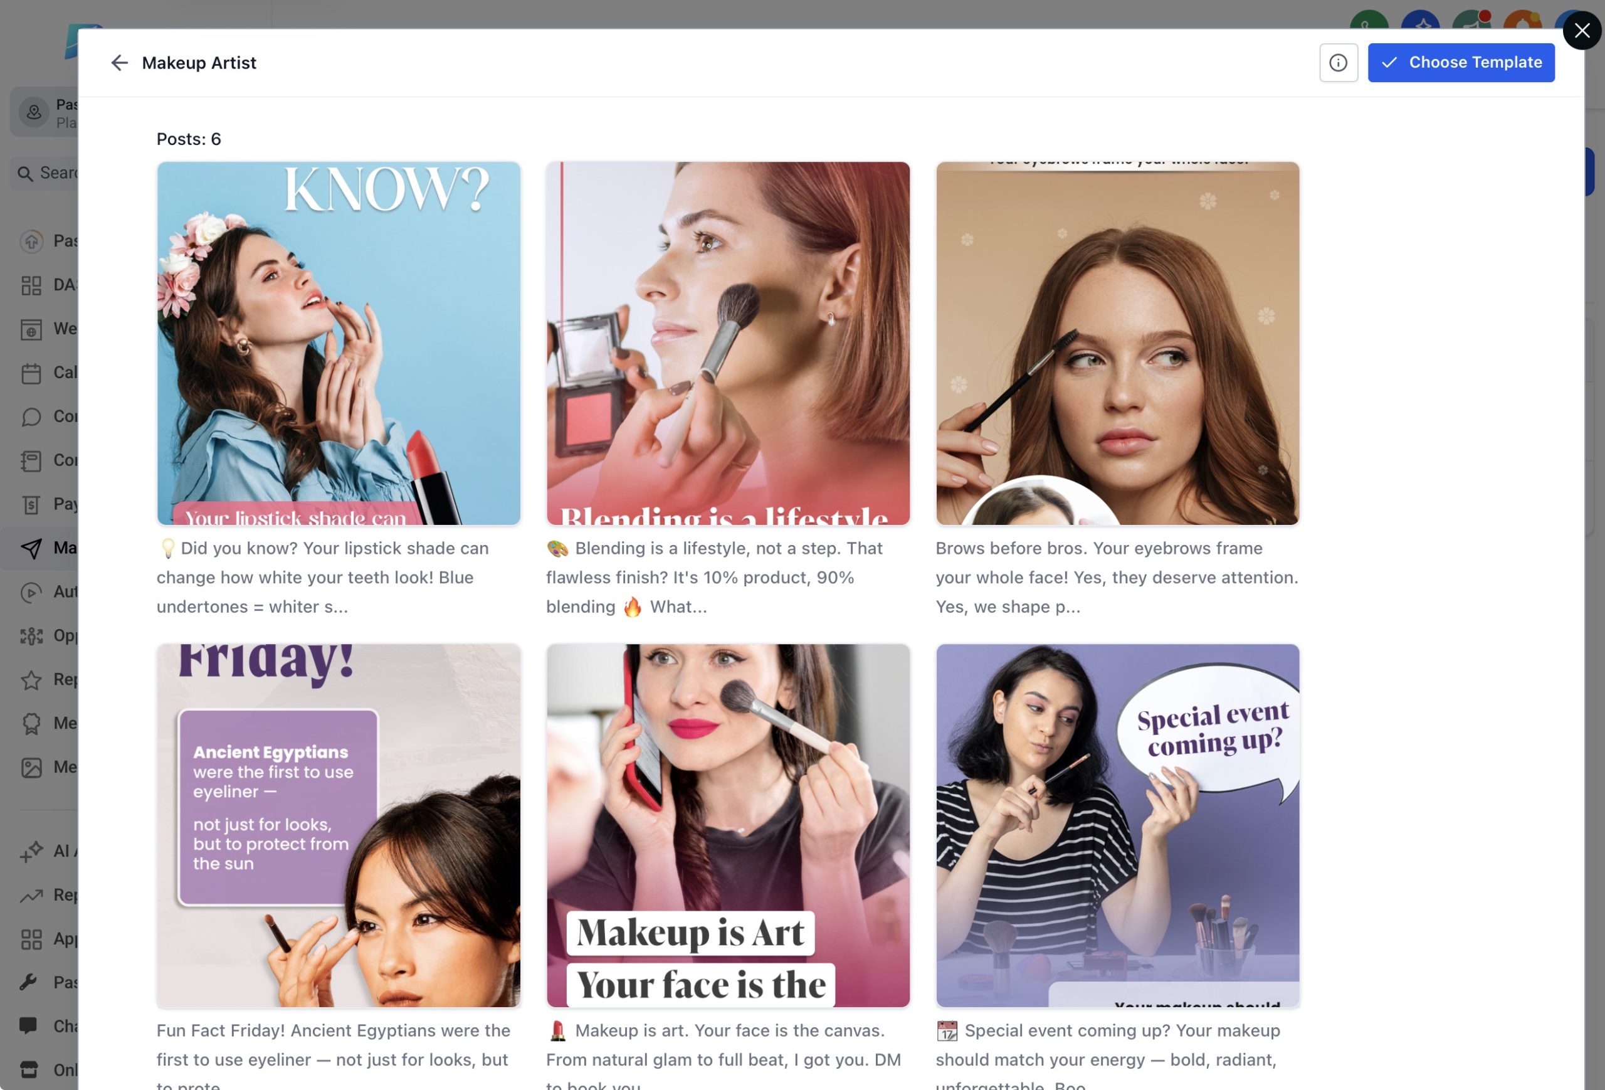Open the star reputation icon in sidebar
The width and height of the screenshot is (1605, 1090).
[x=31, y=680]
